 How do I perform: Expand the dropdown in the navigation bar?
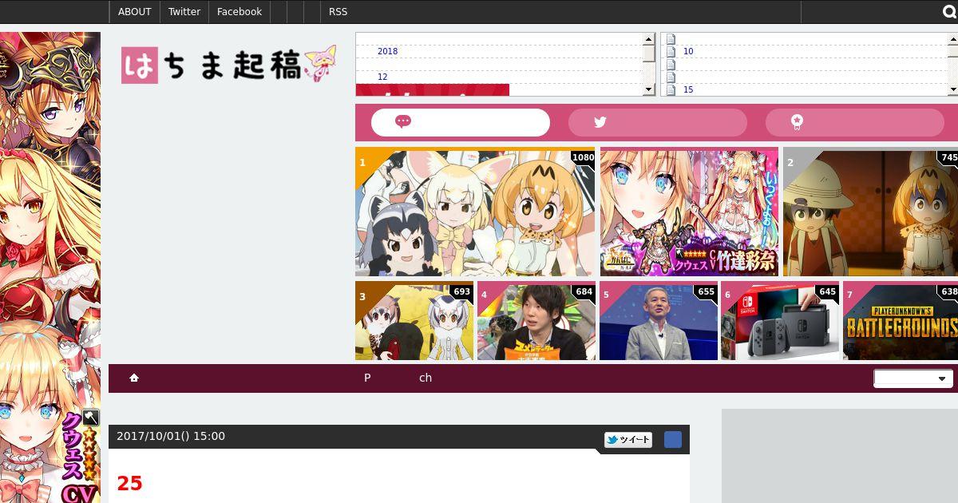point(912,378)
